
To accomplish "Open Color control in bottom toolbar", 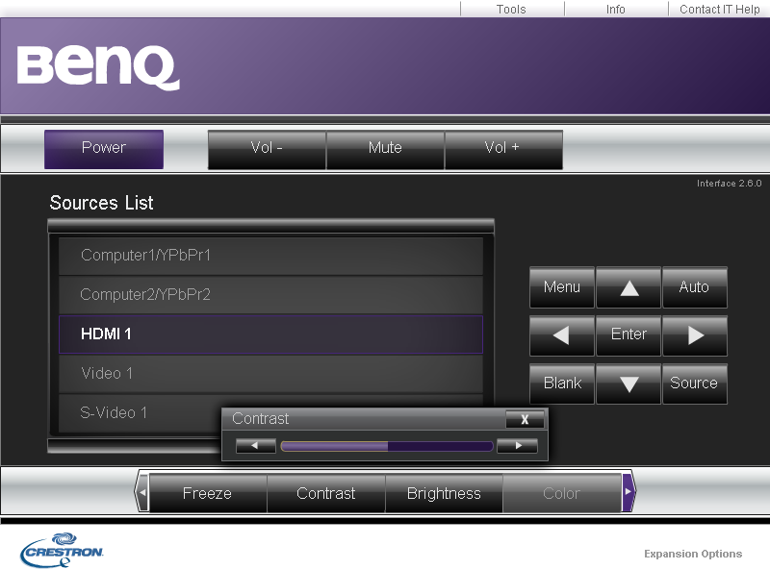I will click(x=562, y=493).
